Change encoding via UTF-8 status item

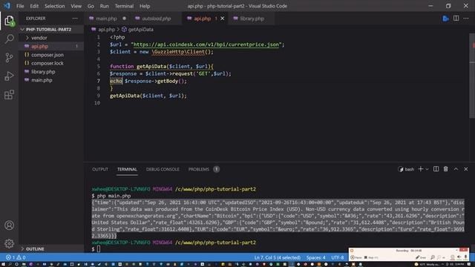[x=338, y=257]
